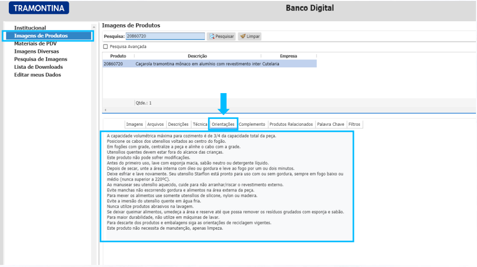Open Lista de Downloads

click(38, 67)
